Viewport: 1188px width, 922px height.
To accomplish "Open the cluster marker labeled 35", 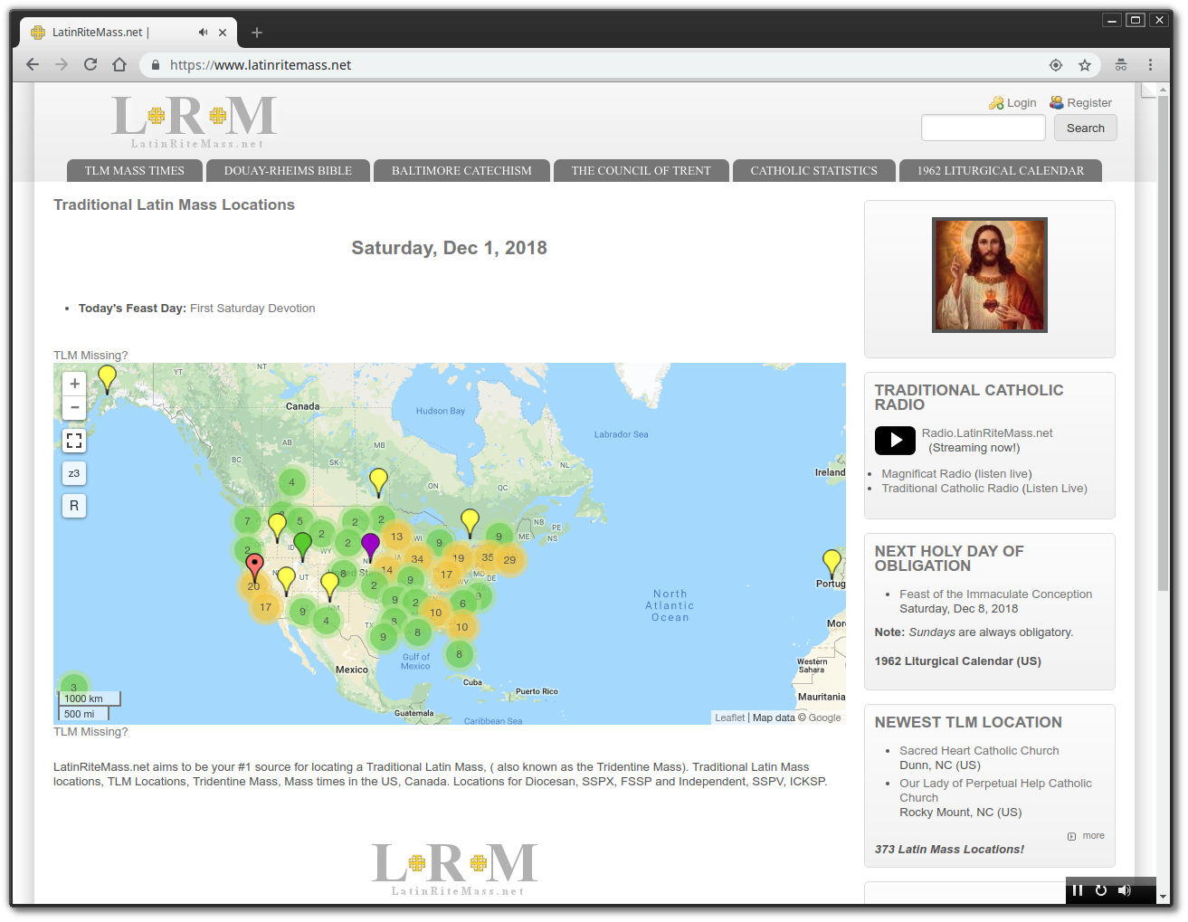I will tap(488, 557).
